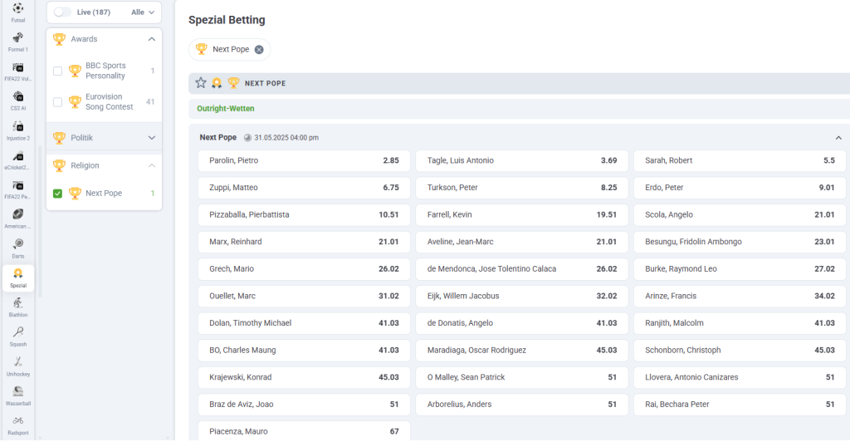Select Besungu, Fridolin Ambongo odds 23.01
850x442 pixels.
pyautogui.click(x=740, y=242)
